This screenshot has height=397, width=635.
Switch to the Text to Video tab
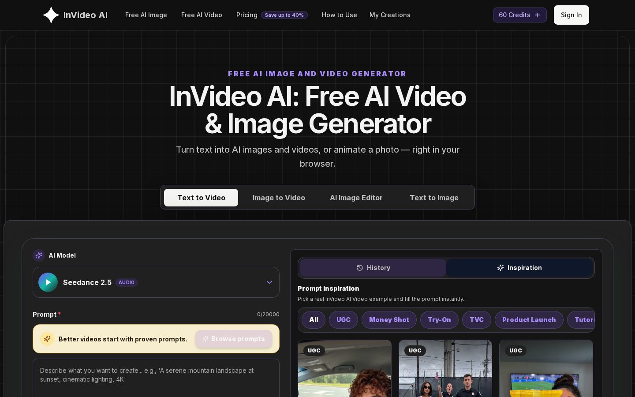click(x=201, y=198)
